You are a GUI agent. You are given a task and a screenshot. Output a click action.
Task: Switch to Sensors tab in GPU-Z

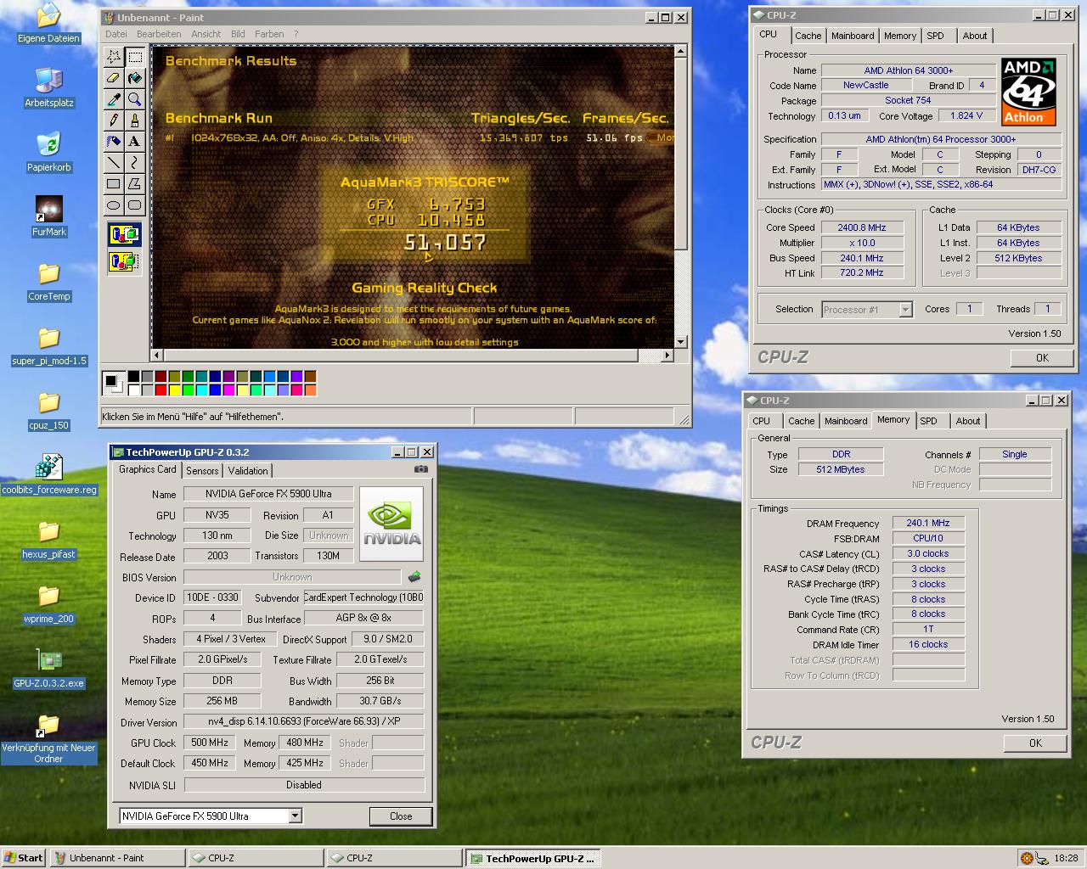pos(202,470)
